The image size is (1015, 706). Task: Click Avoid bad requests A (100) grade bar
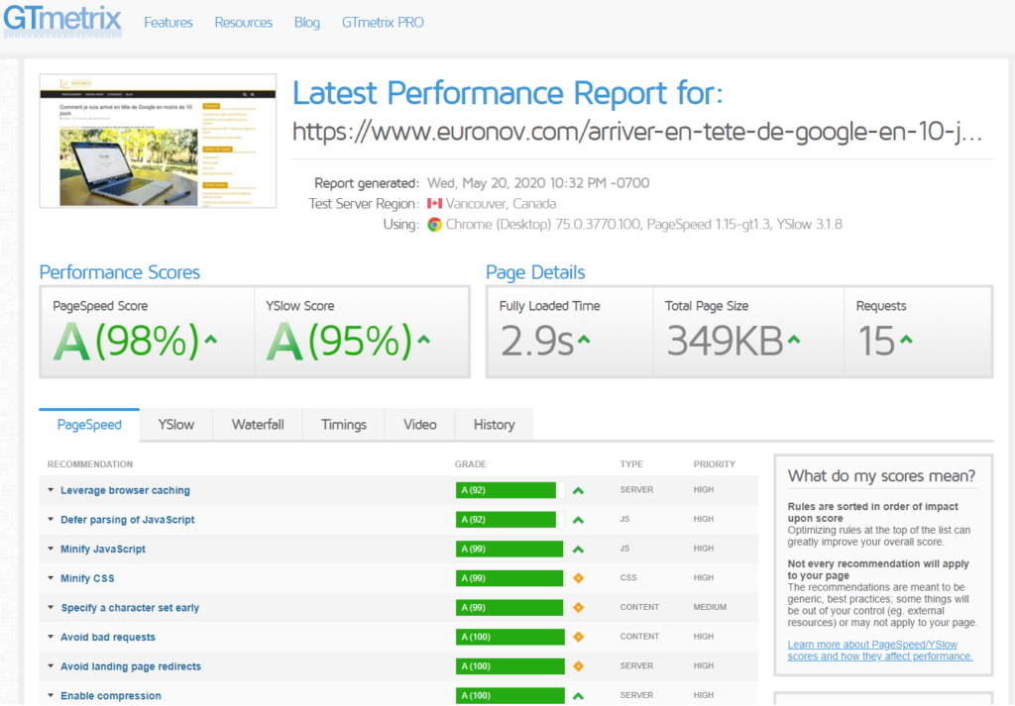510,637
